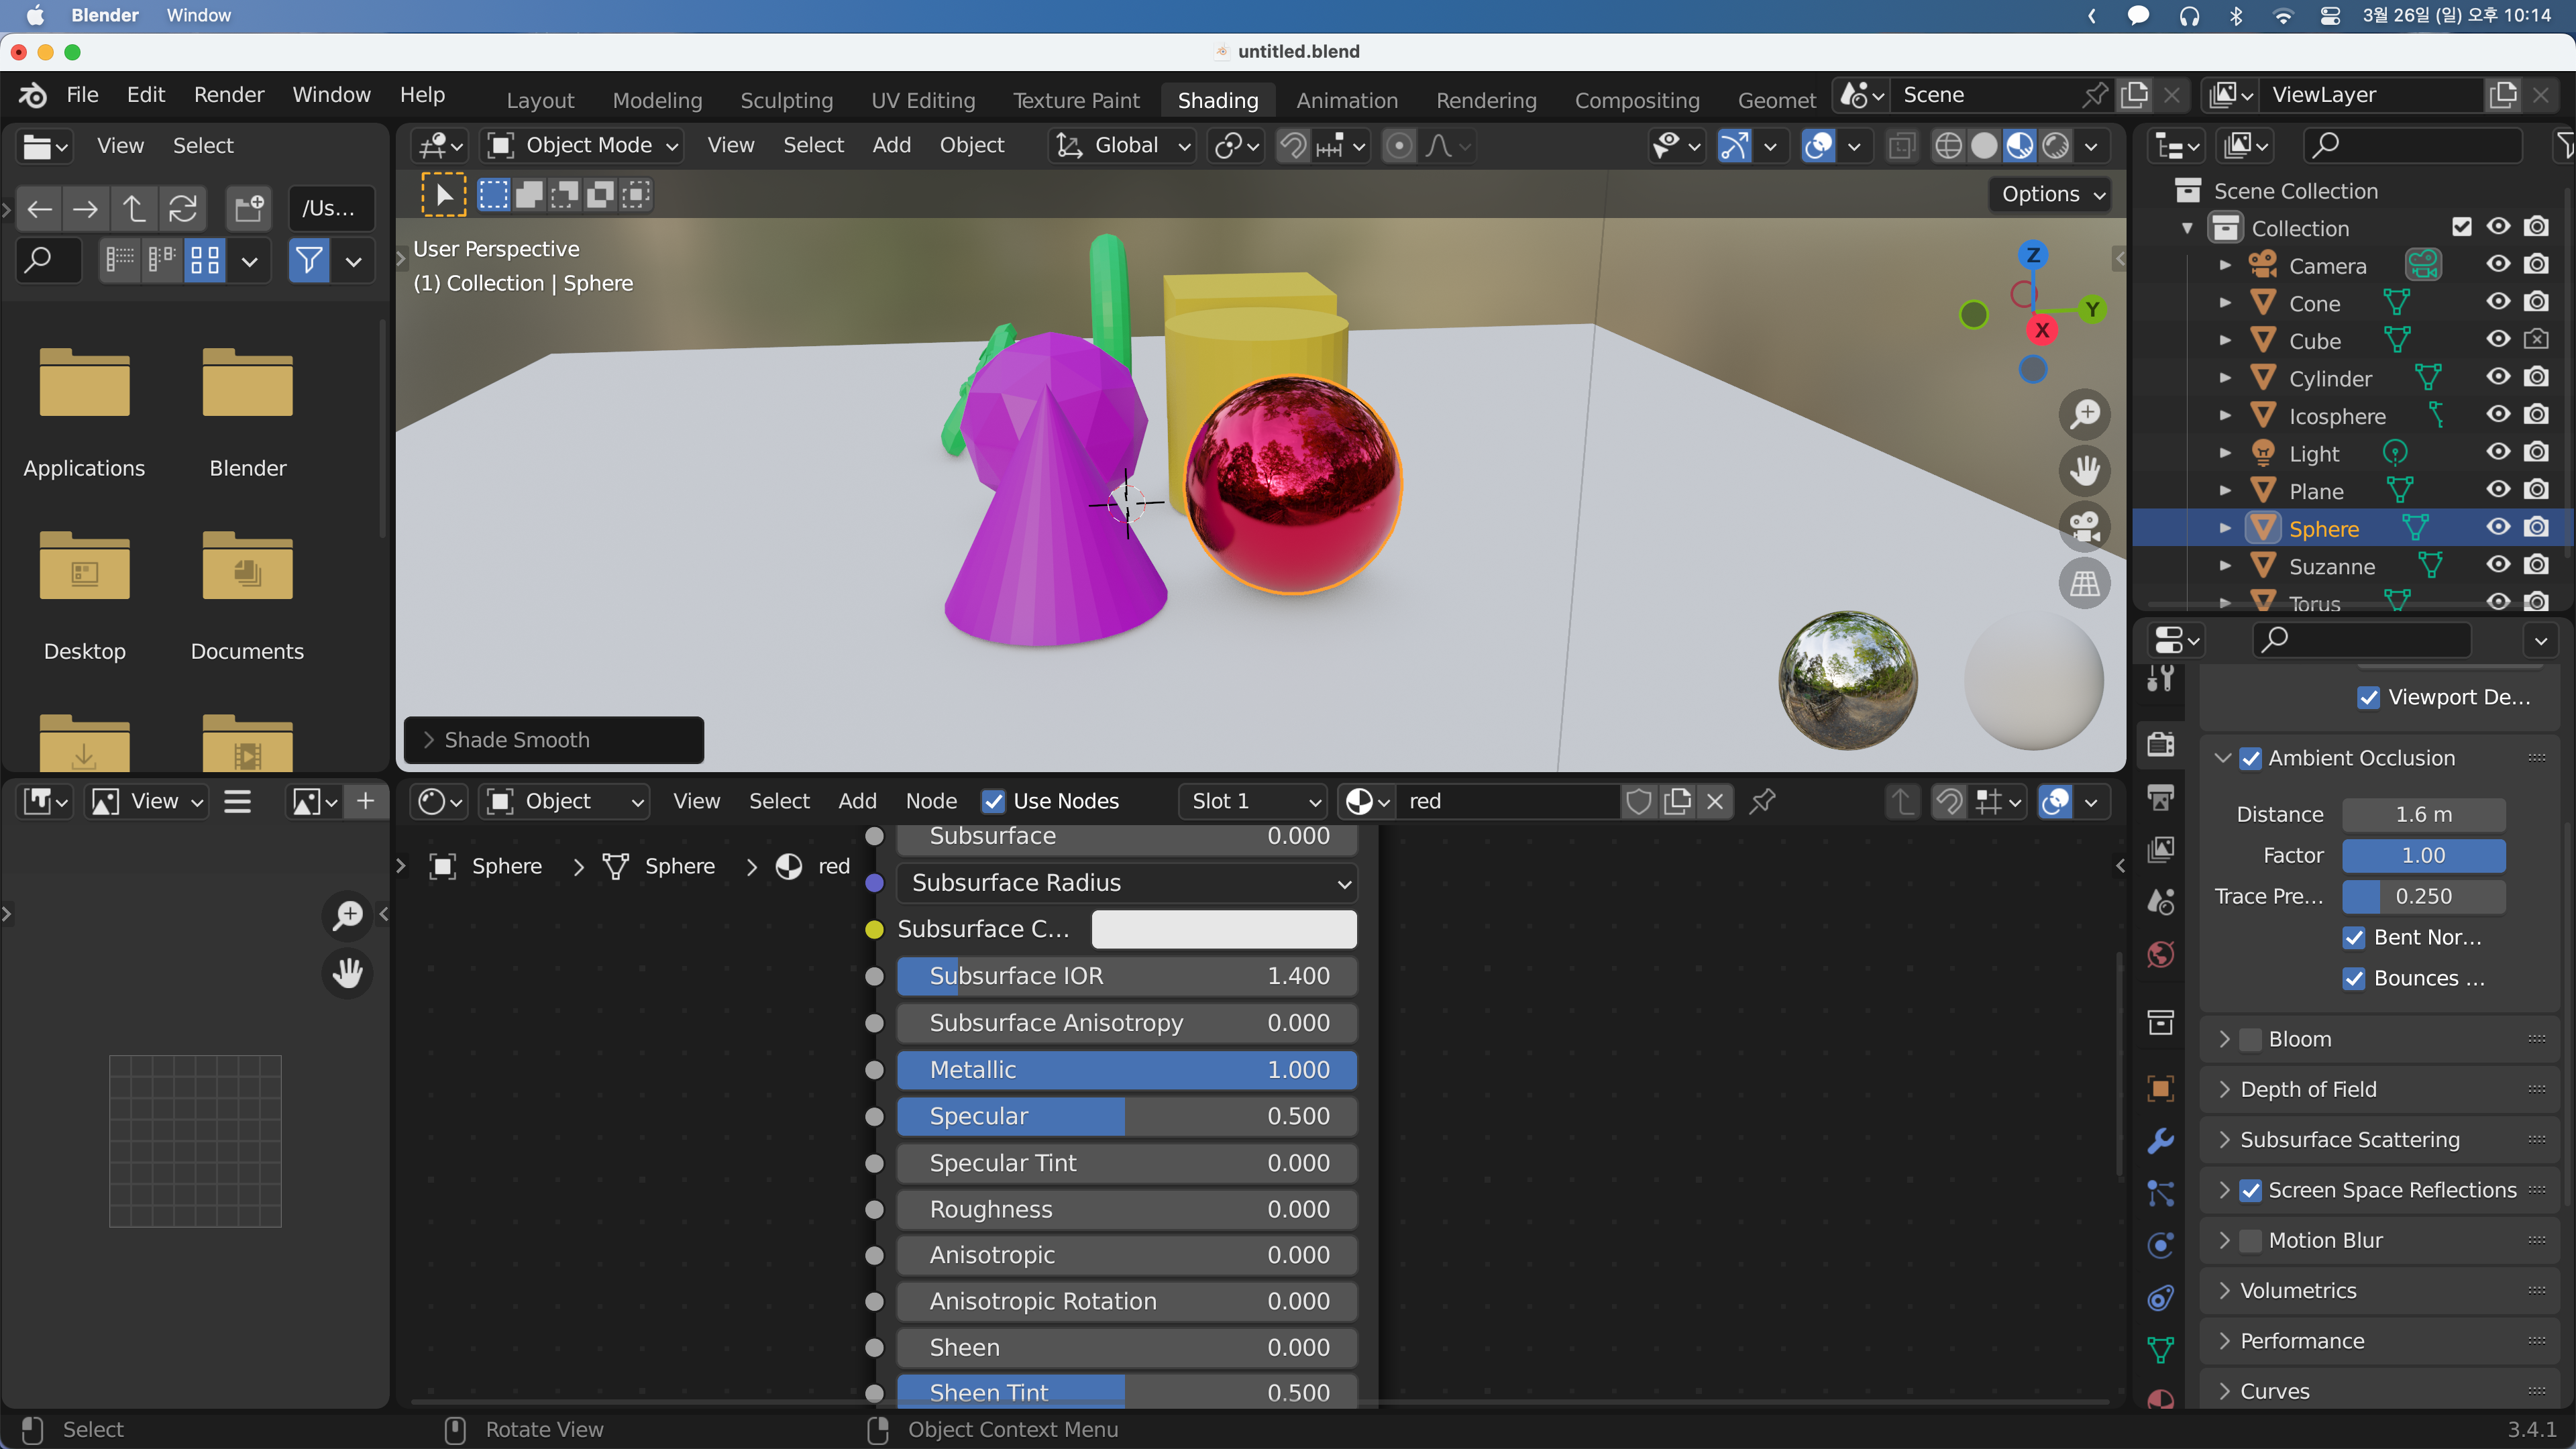
Task: Toggle Screen Space Reflections checkbox
Action: pyautogui.click(x=2250, y=1190)
